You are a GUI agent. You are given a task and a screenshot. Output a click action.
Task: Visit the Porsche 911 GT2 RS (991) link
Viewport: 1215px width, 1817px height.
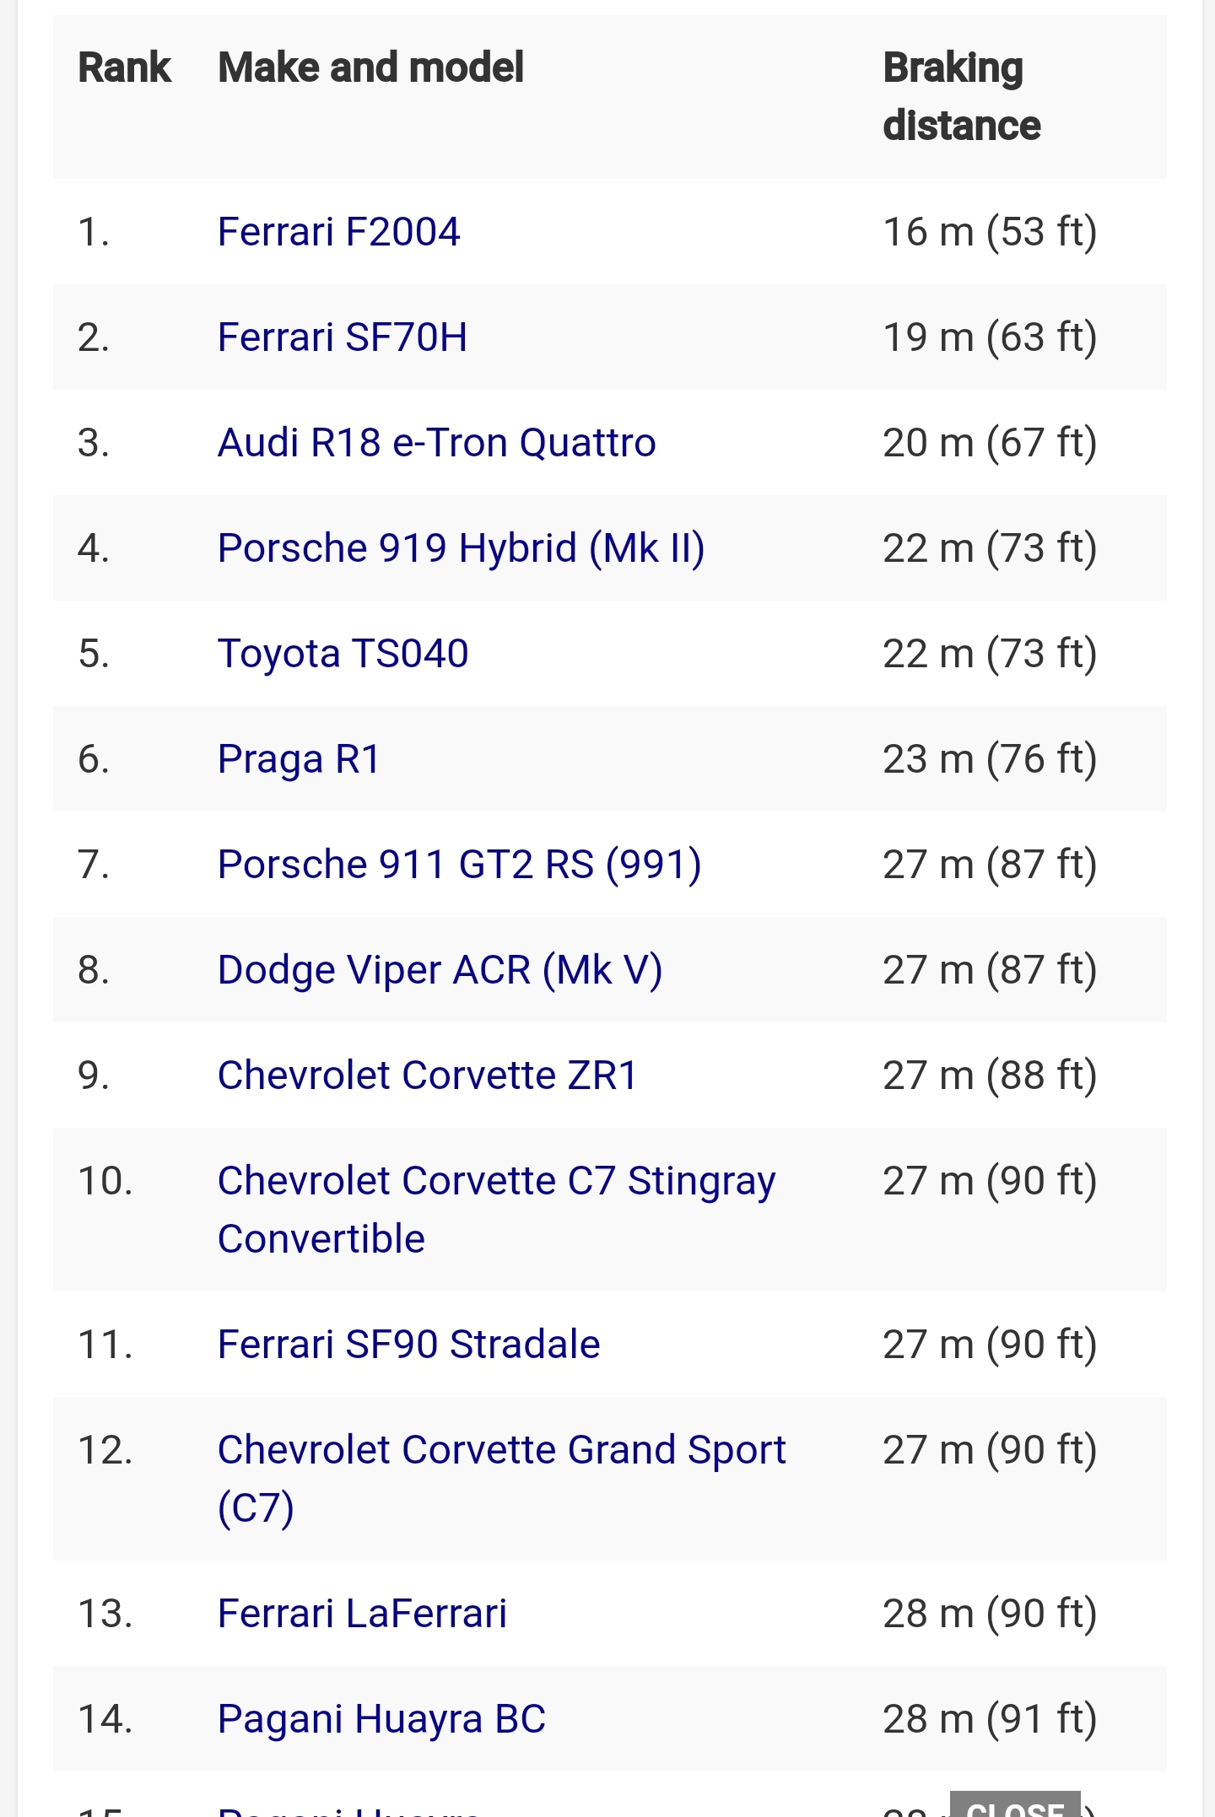[459, 865]
